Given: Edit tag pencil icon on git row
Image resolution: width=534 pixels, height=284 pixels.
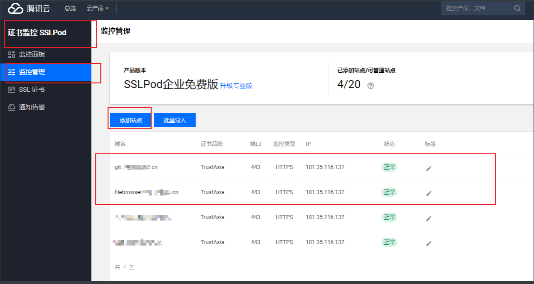Looking at the screenshot, I should pyautogui.click(x=429, y=168).
